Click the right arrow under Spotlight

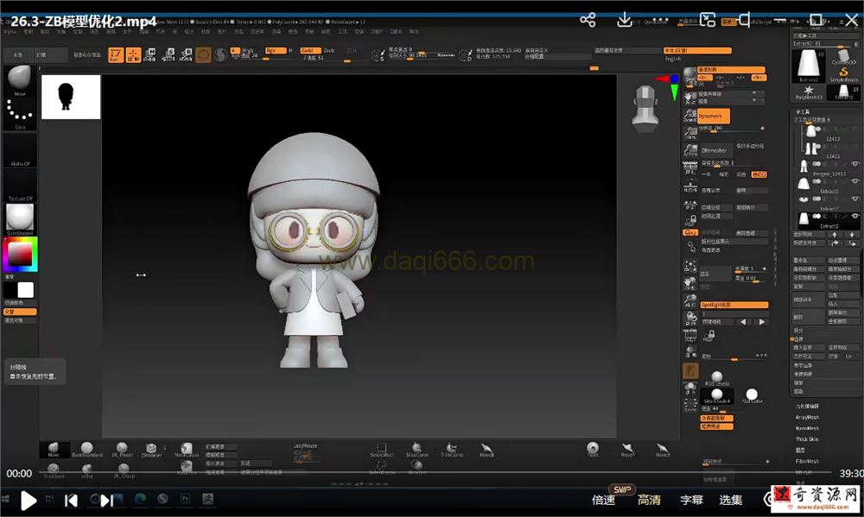click(x=761, y=322)
